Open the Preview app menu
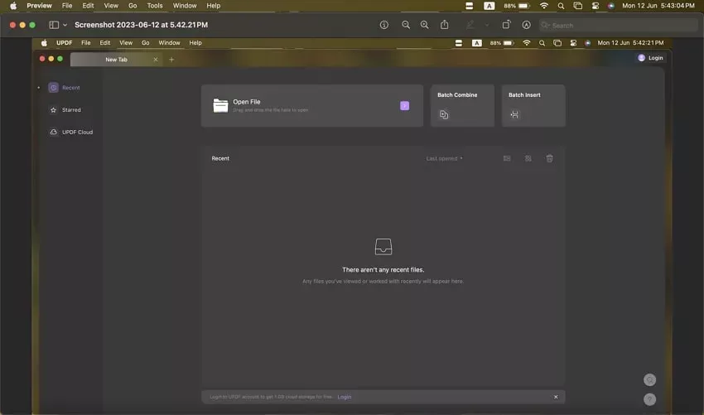The height and width of the screenshot is (415, 704). (x=39, y=6)
